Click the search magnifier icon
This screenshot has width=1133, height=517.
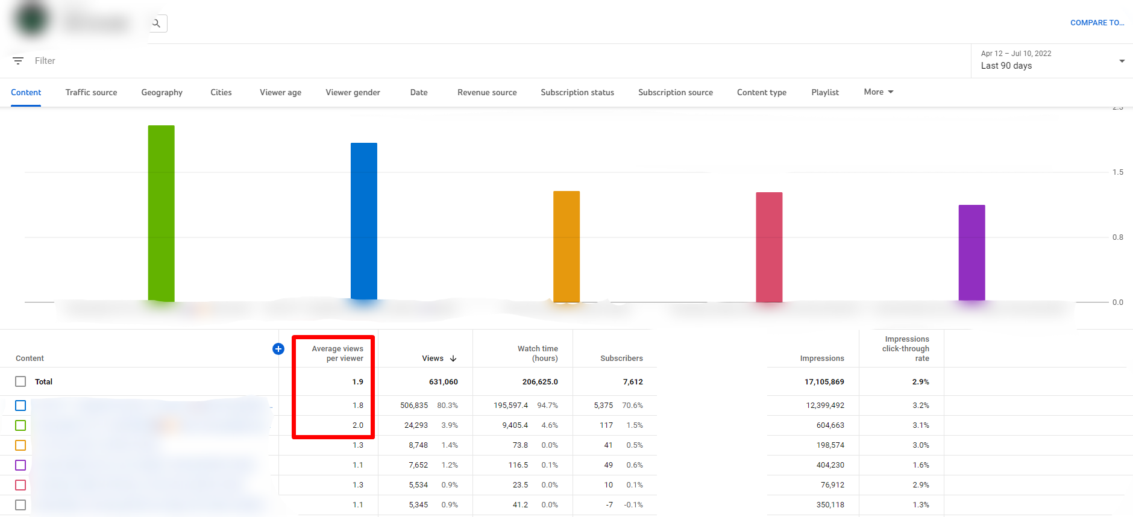pyautogui.click(x=157, y=23)
